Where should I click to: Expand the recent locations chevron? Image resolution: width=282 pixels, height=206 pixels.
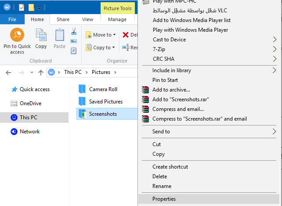(x=32, y=73)
